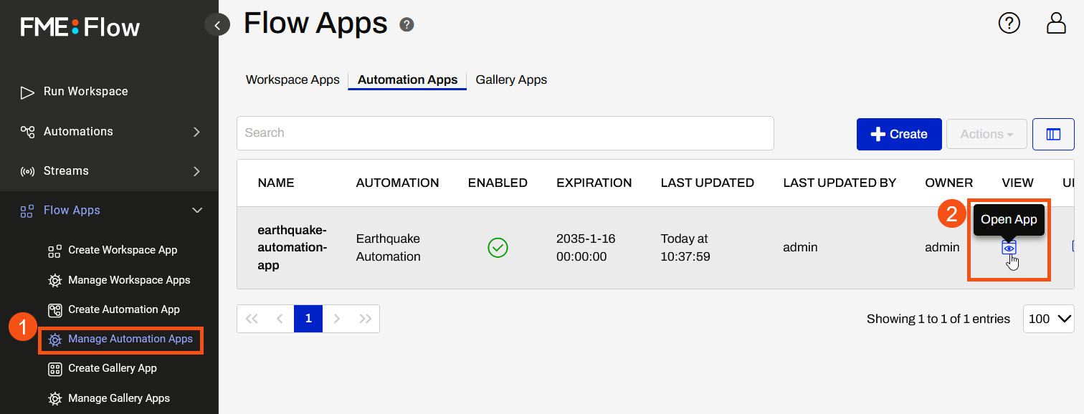Collapse the Flow Apps menu section

(x=196, y=211)
